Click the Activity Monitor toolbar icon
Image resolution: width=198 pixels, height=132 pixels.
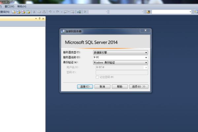coord(79,12)
